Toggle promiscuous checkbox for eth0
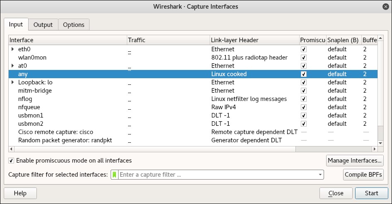The height and width of the screenshot is (204, 392). (x=303, y=49)
